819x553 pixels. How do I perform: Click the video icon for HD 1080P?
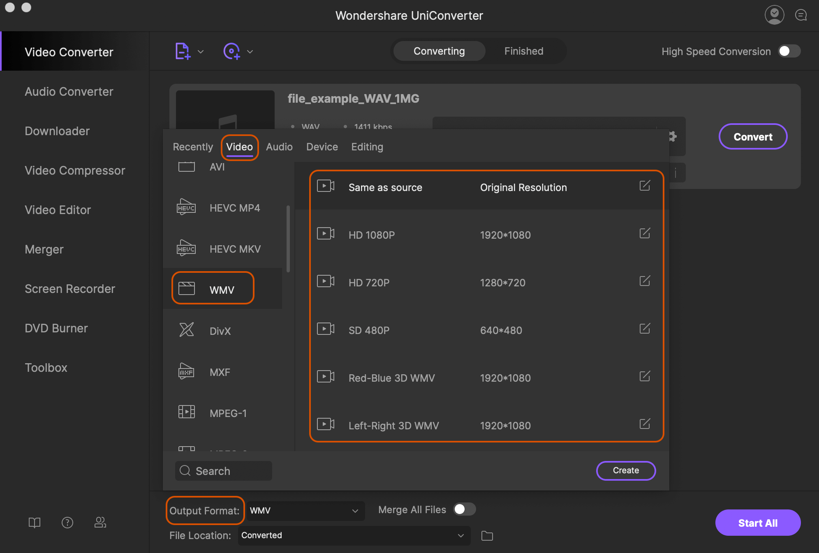[326, 234]
